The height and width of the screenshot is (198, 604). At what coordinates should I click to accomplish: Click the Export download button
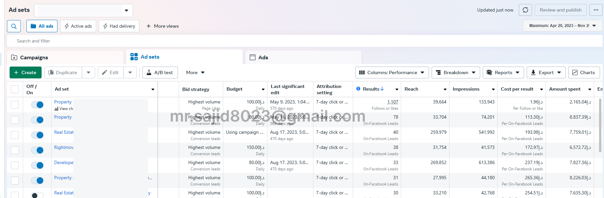click(546, 72)
